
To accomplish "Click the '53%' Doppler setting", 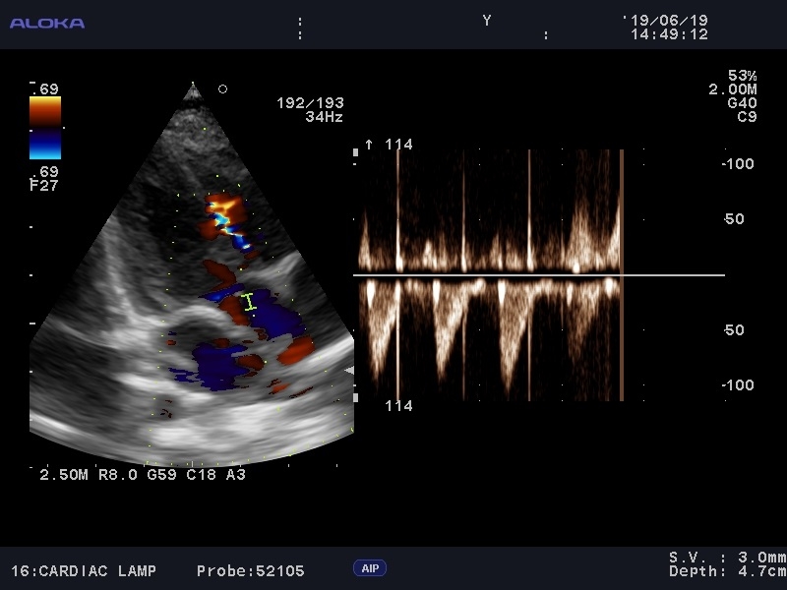I will [743, 76].
